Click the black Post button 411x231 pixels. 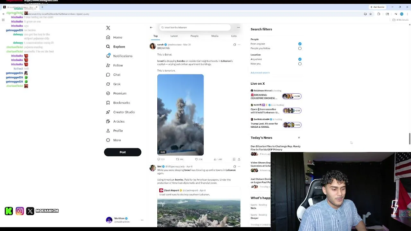pyautogui.click(x=123, y=152)
